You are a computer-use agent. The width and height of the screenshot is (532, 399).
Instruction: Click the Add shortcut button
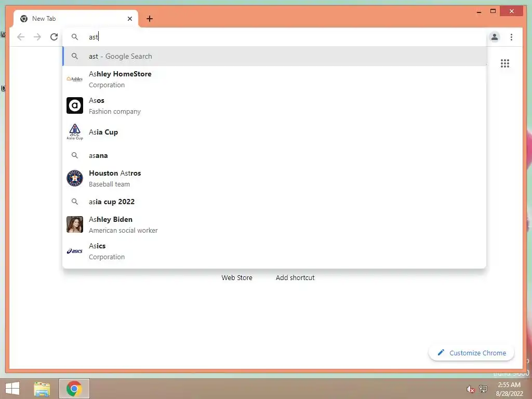tap(295, 277)
